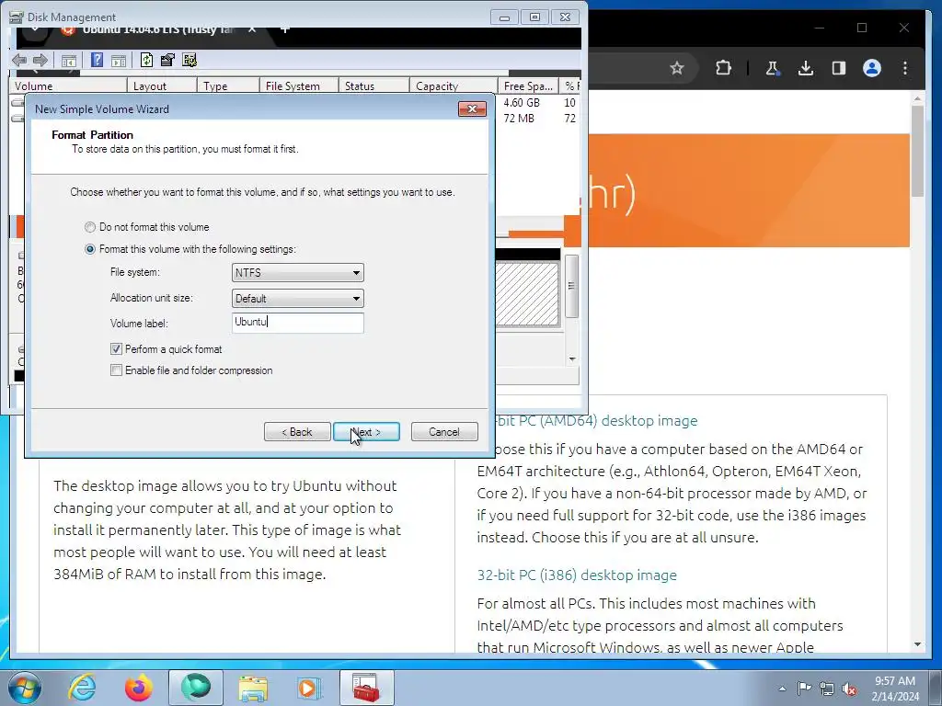Switch to the browser's green globe taskbar icon
The height and width of the screenshot is (706, 942).
pos(196,688)
